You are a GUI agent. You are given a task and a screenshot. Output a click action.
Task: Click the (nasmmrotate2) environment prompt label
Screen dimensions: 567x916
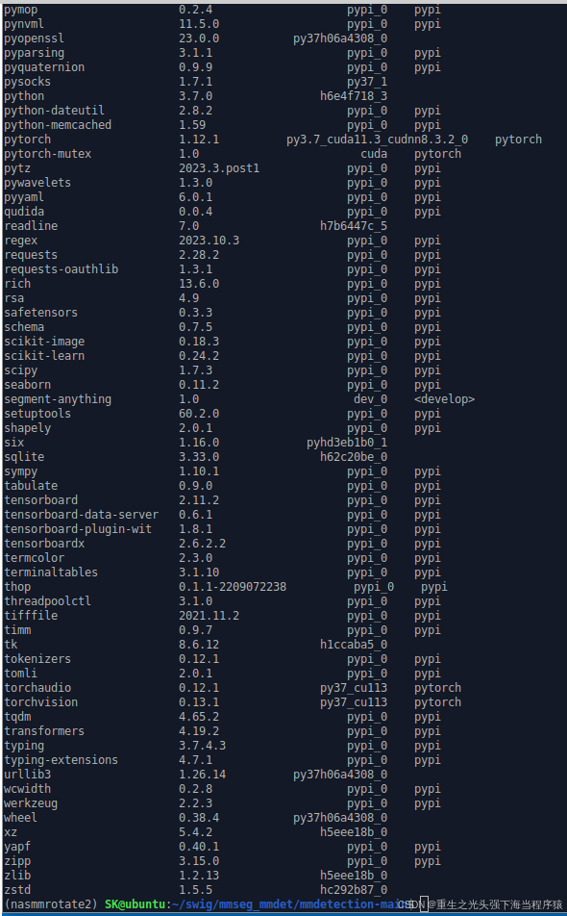(x=51, y=904)
